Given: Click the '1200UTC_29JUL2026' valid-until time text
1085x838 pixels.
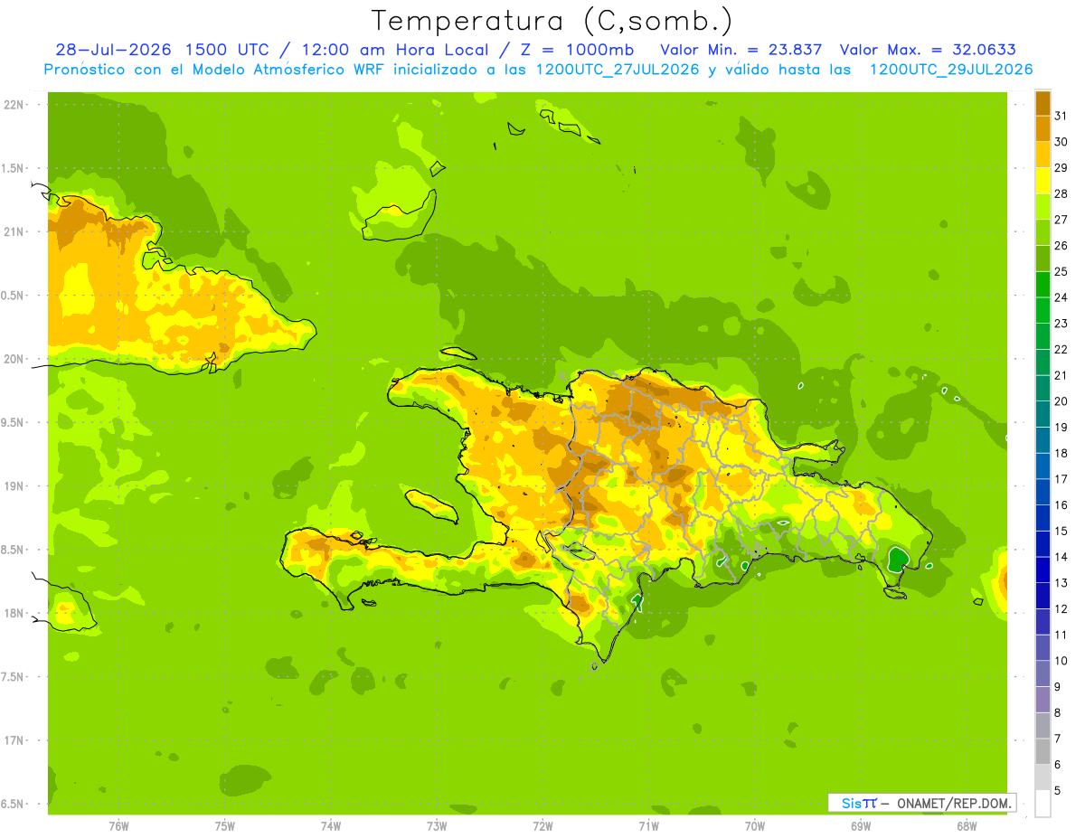Looking at the screenshot, I should pyautogui.click(x=951, y=70).
